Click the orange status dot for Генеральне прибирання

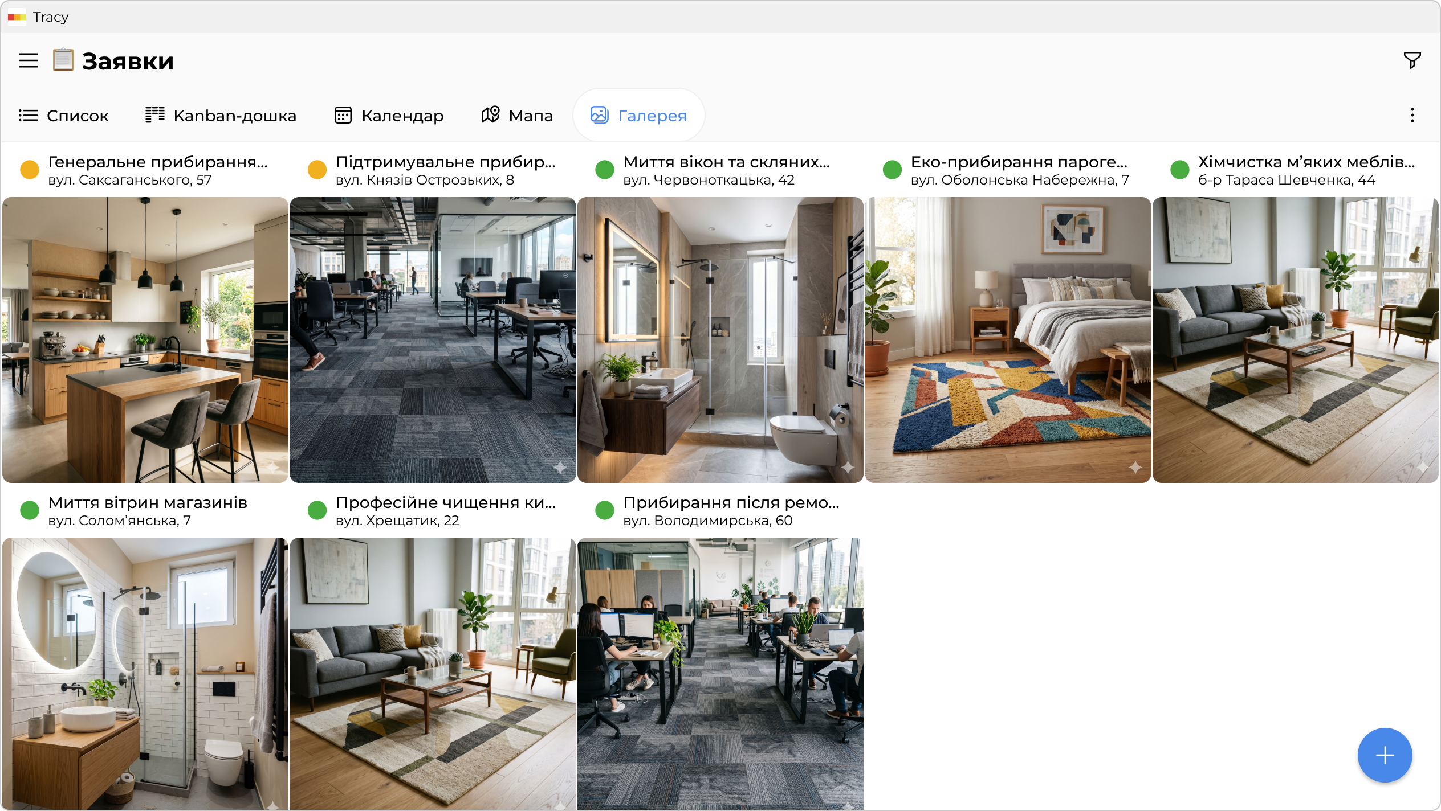coord(30,169)
